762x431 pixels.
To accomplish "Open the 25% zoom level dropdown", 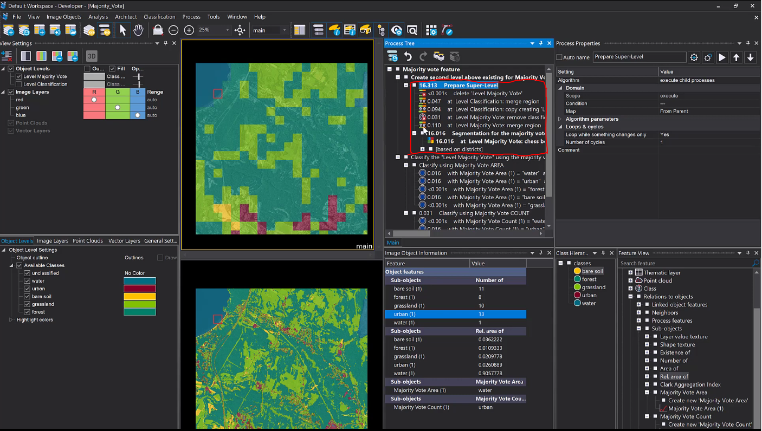I will tap(228, 30).
